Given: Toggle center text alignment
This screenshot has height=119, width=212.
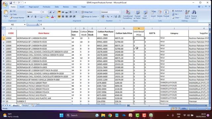Looking at the screenshot, I should pyautogui.click(x=63, y=17).
